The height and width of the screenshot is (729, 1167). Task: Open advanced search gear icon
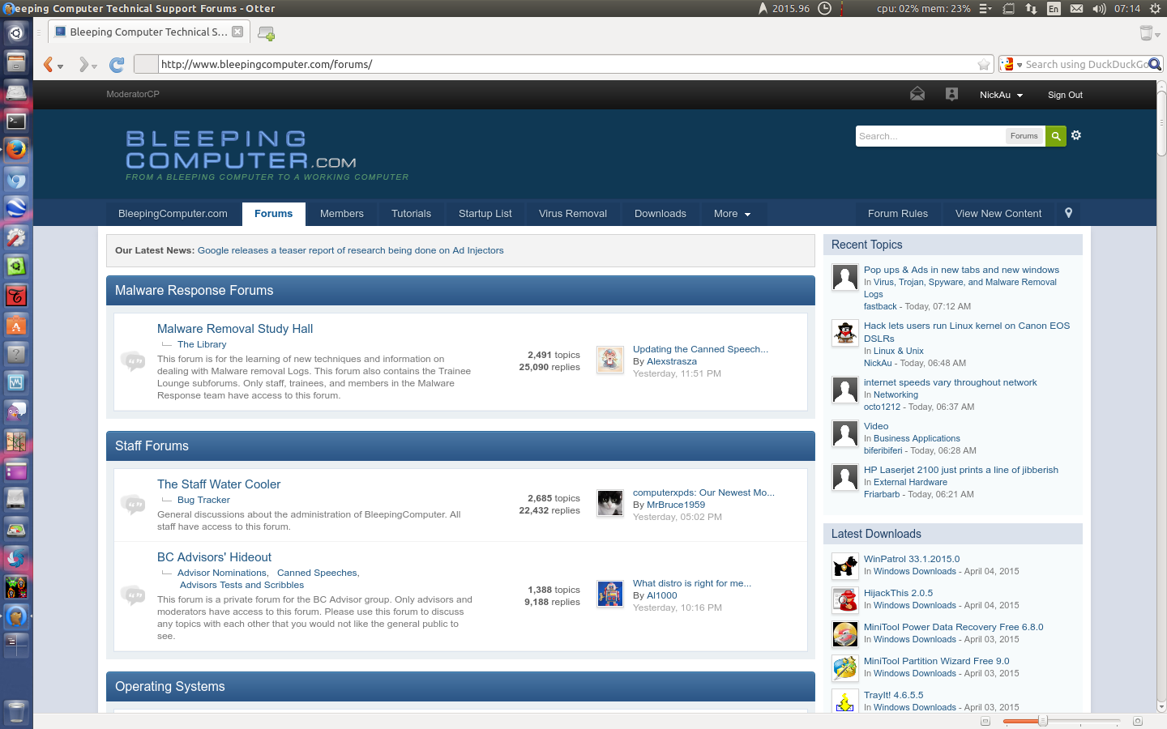pyautogui.click(x=1076, y=135)
